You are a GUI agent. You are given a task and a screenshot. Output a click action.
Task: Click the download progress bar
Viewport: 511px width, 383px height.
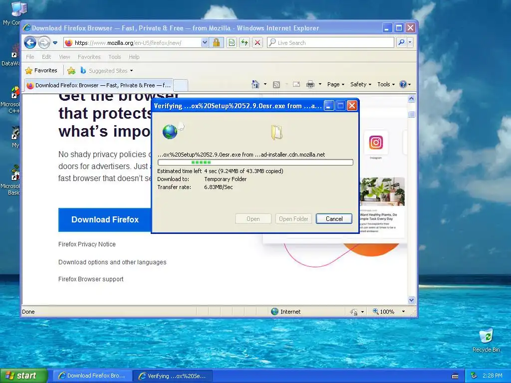coord(255,162)
